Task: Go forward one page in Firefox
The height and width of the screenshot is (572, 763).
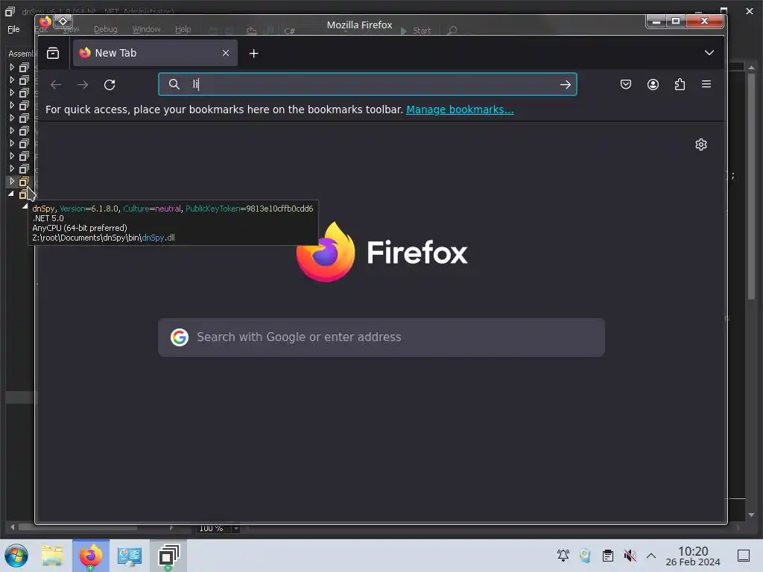Action: point(83,85)
